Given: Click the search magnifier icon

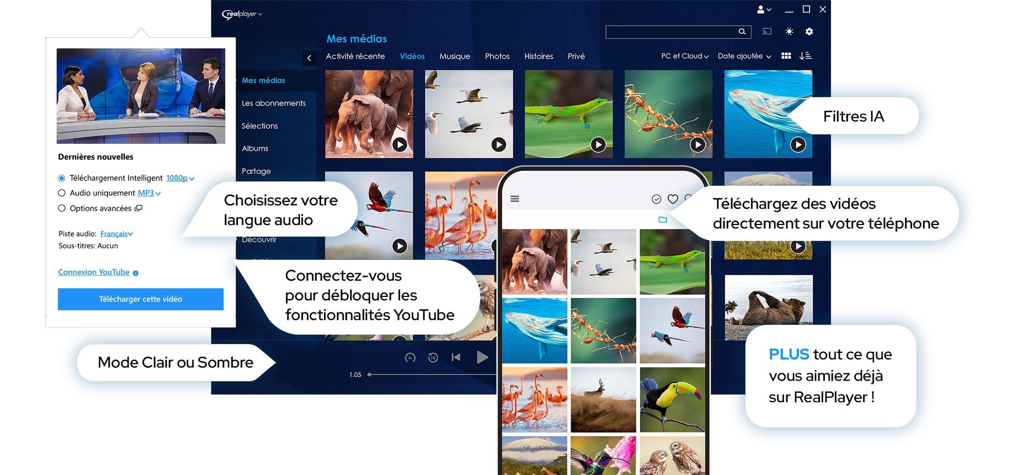Looking at the screenshot, I should click(x=742, y=32).
